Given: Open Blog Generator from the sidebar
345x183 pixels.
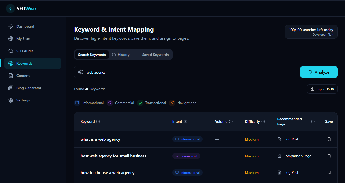Looking at the screenshot, I should click(11, 88).
